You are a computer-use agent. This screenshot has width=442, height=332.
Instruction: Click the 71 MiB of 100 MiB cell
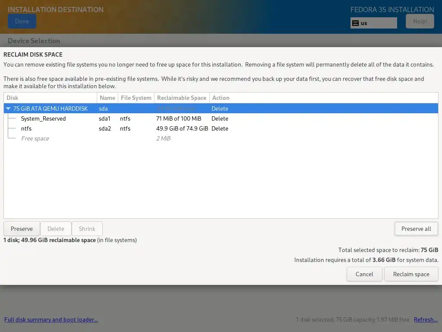(179, 118)
